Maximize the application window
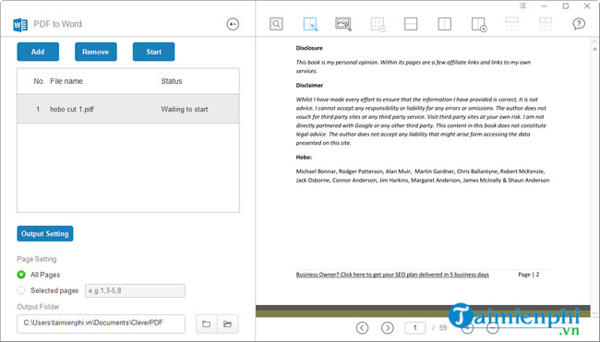 click(566, 6)
